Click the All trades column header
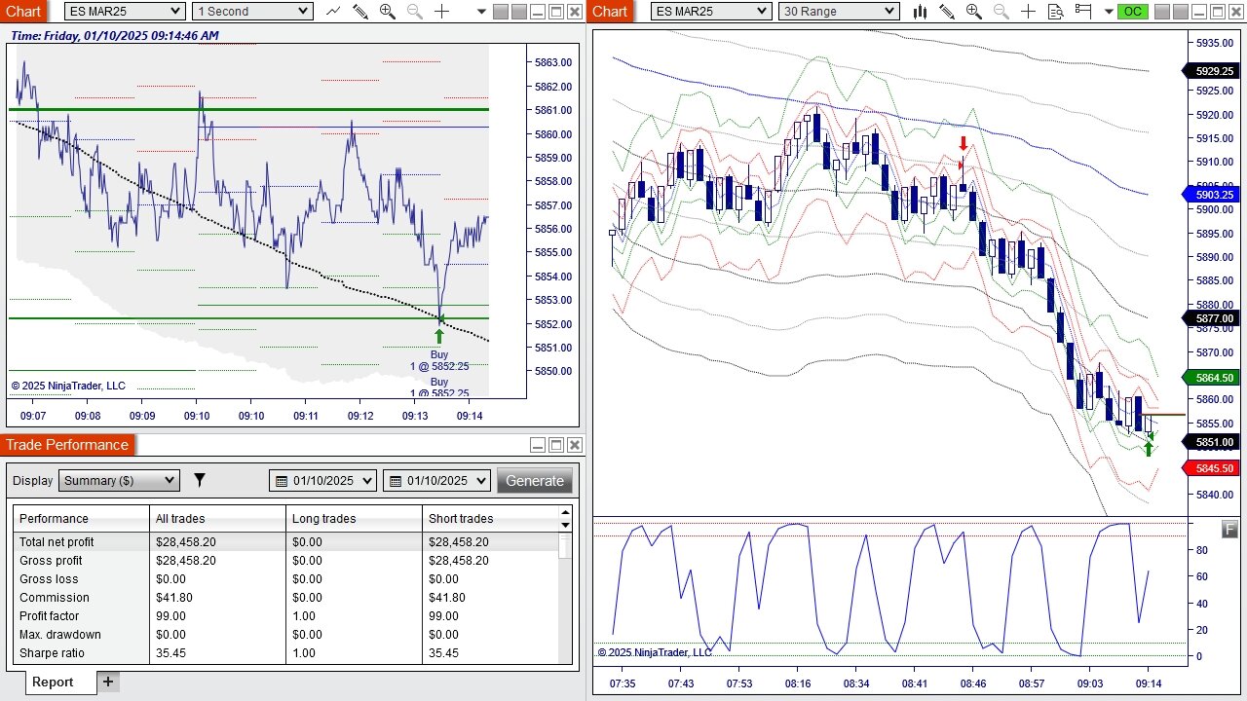 (218, 518)
